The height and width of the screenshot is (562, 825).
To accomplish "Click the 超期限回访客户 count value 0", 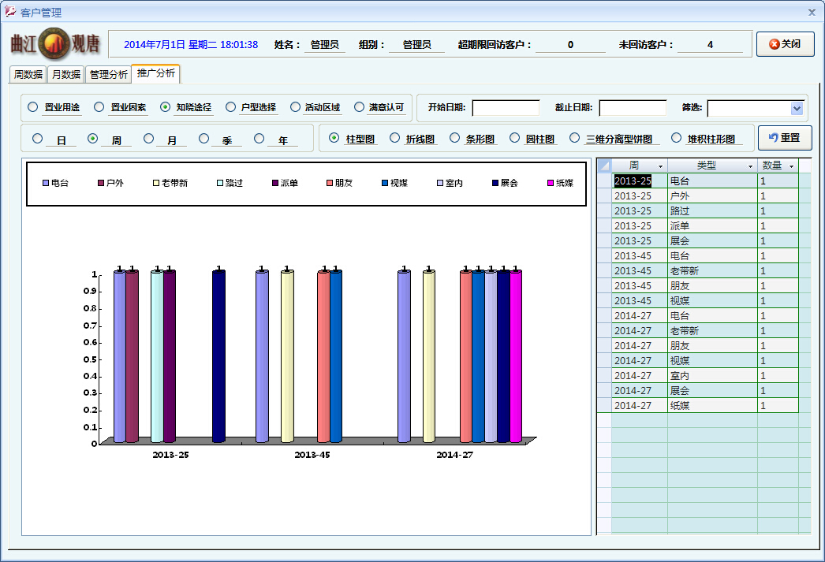I will pyautogui.click(x=570, y=45).
